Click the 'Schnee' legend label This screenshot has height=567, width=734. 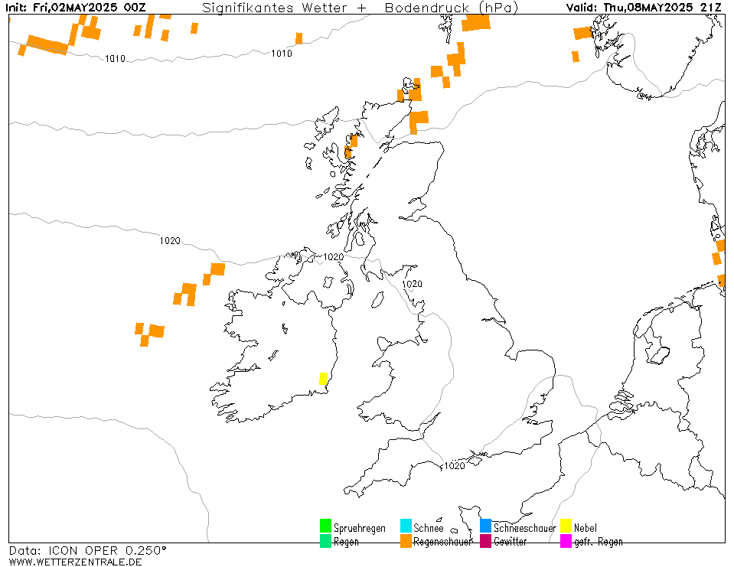pyautogui.click(x=429, y=528)
